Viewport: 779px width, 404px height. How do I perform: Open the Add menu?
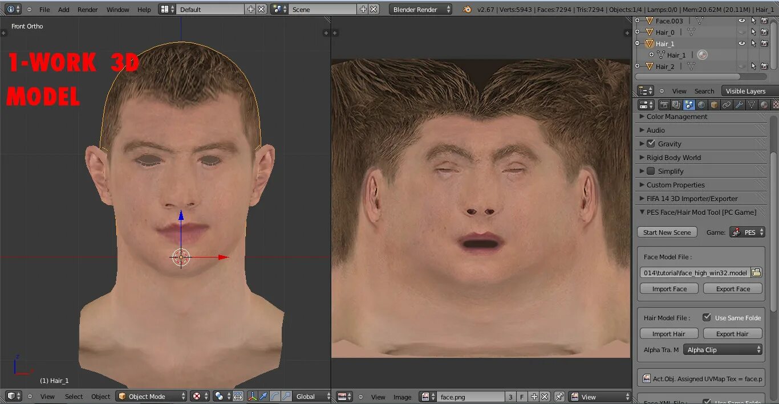tap(64, 10)
